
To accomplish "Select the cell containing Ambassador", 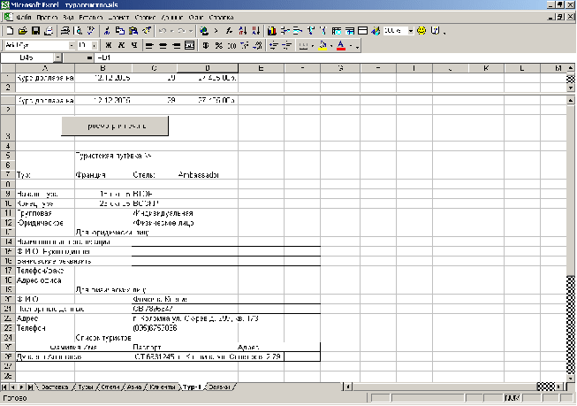I will pos(208,175).
